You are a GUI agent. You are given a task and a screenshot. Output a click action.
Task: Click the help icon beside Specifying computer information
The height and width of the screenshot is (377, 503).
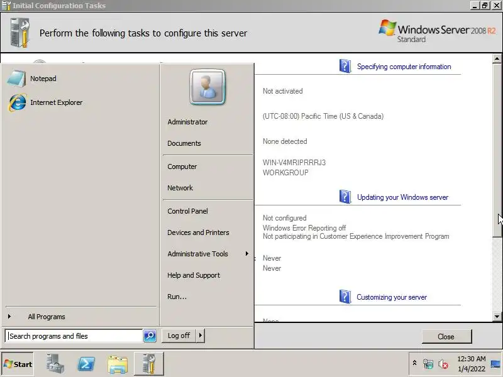pyautogui.click(x=345, y=66)
